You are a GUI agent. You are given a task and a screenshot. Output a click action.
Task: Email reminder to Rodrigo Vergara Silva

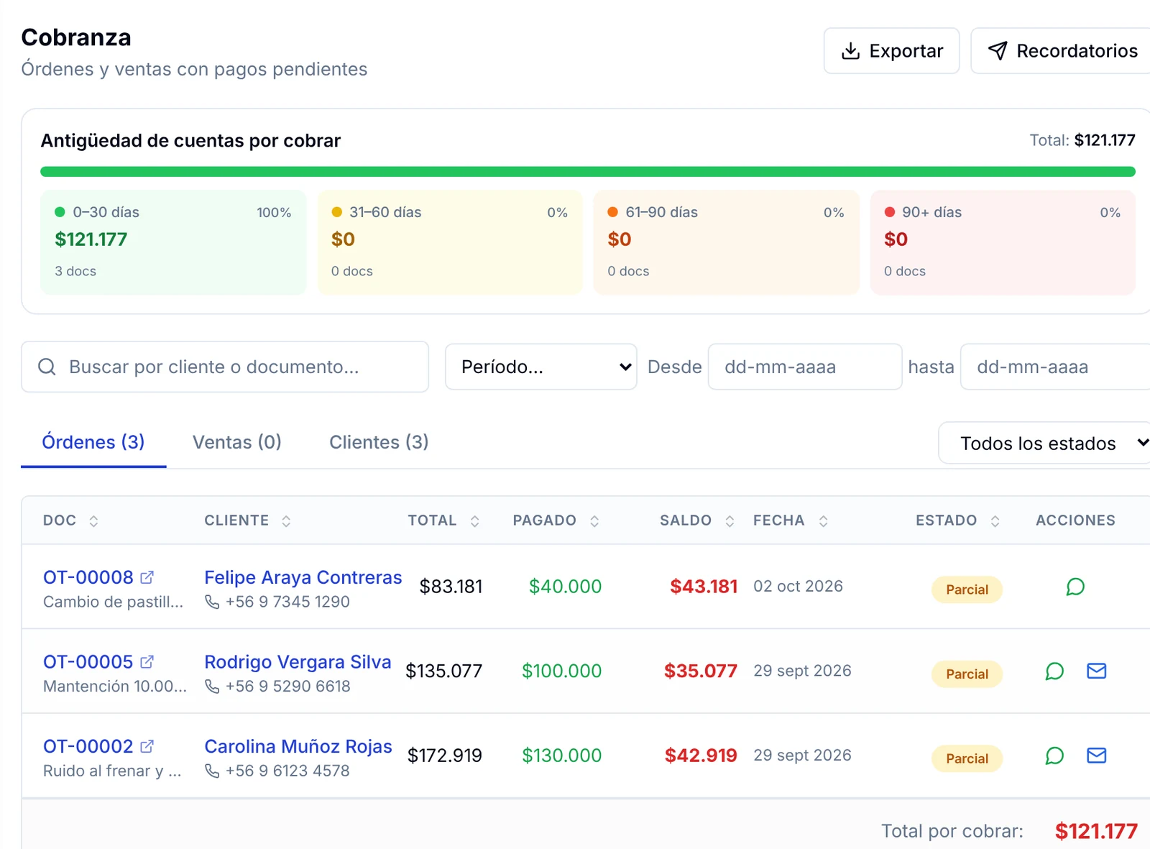(x=1096, y=671)
